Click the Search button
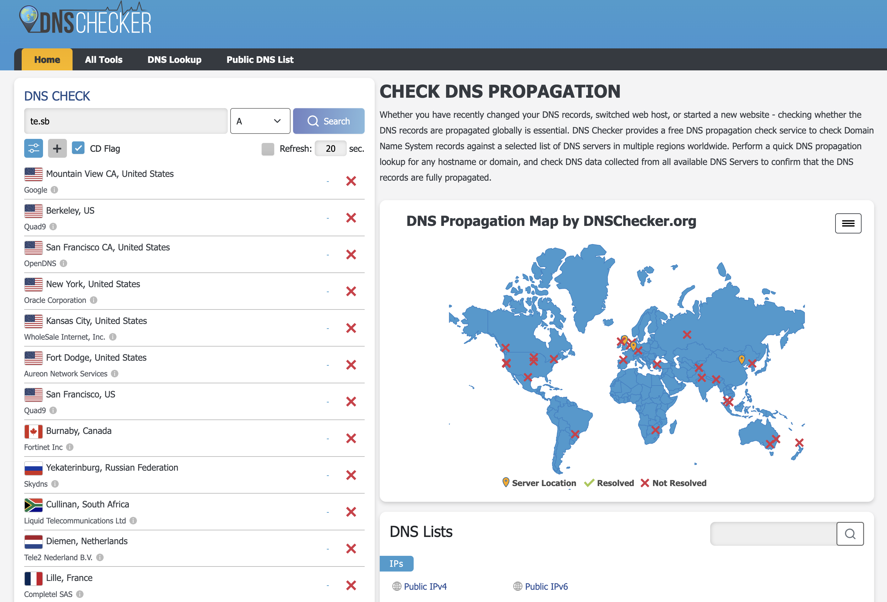 point(329,121)
